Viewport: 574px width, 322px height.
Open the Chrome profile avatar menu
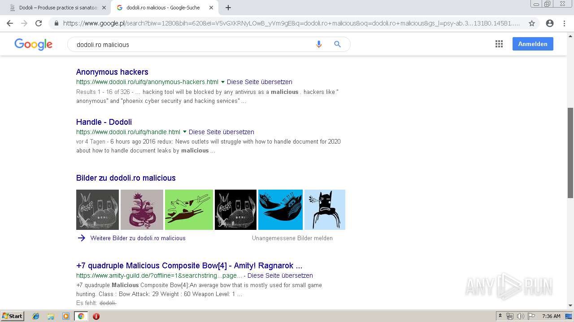click(550, 23)
